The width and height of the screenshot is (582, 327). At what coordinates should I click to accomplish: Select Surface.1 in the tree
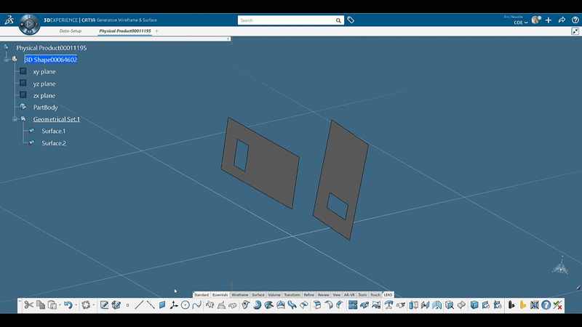pyautogui.click(x=53, y=132)
